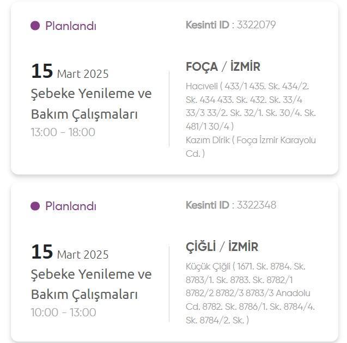Click Kesinti ID 3322079
The width and height of the screenshot is (347, 343).
click(230, 24)
